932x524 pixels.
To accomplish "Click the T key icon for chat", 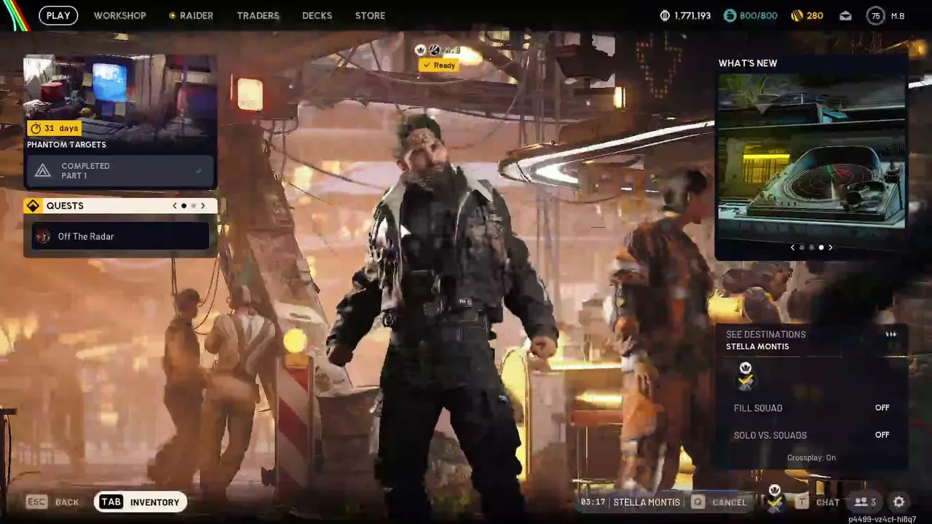I will pos(802,501).
